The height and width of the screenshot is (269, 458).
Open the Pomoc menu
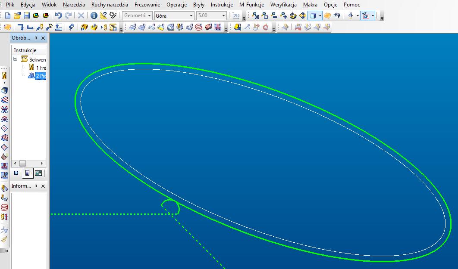pos(351,5)
